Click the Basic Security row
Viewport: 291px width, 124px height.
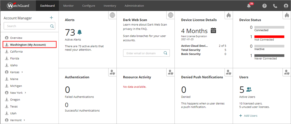coord(204,54)
